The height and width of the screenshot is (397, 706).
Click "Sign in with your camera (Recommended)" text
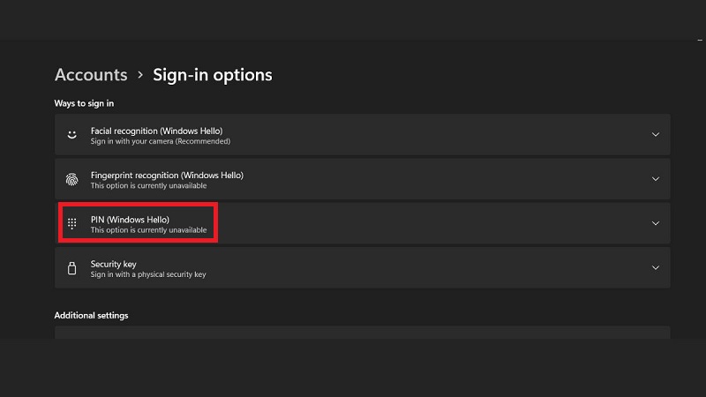tap(160, 141)
